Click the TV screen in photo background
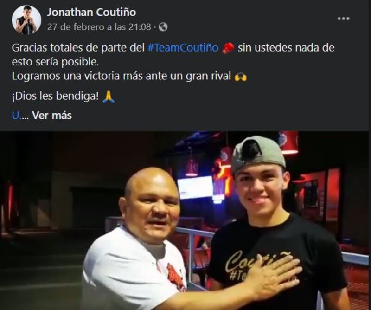 [x=195, y=188]
